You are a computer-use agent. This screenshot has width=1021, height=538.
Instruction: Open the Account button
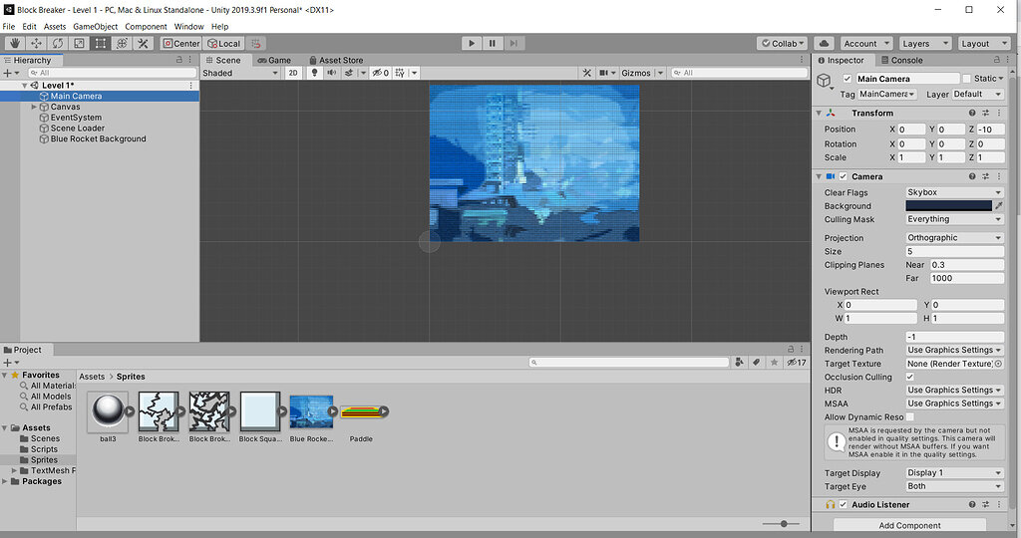pyautogui.click(x=866, y=43)
